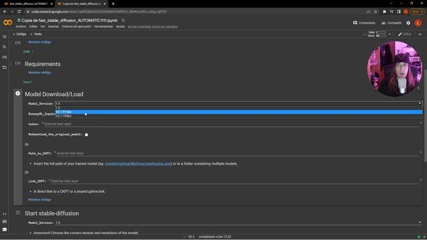
Task: Go back in browser history
Action: [5, 12]
